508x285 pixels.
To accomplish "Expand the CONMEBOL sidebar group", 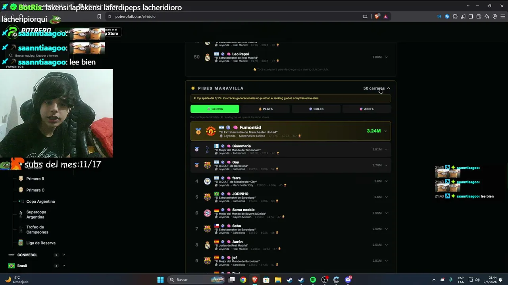I will point(63,255).
